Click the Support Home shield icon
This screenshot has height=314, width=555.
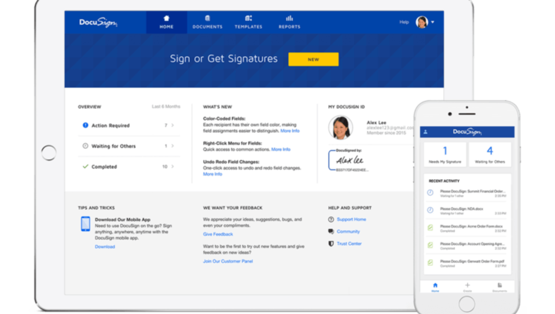331,219
